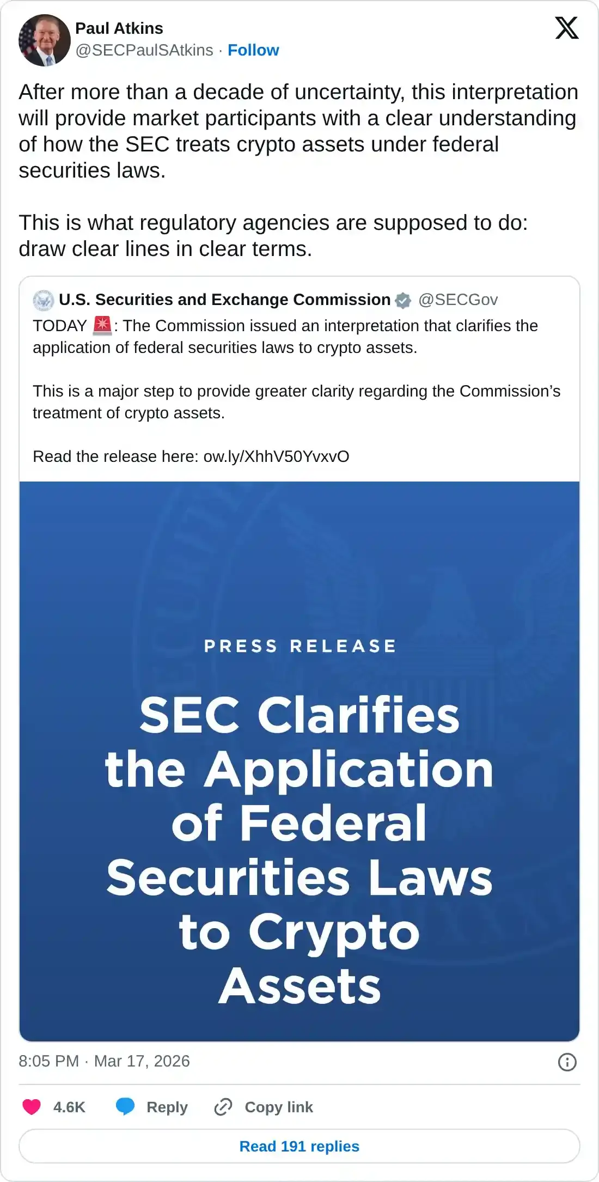Screen dimensions: 599x1182
Task: Click the X logo in the corner
Action: [x=567, y=28]
